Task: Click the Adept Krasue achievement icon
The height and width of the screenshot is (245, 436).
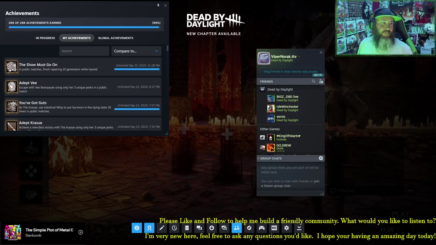Action: click(12, 126)
